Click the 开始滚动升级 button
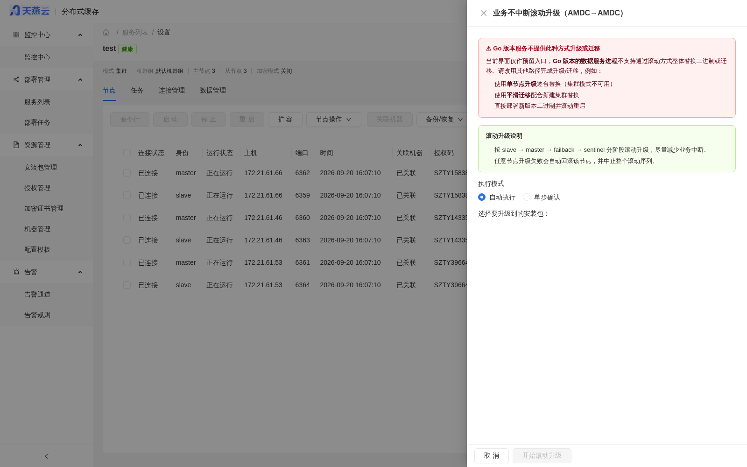Screen dimensions: 747x467 pos(542,456)
